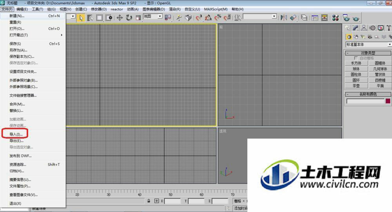Open Material Editor spheres icon
This screenshot has height=212, width=392.
click(x=336, y=18)
